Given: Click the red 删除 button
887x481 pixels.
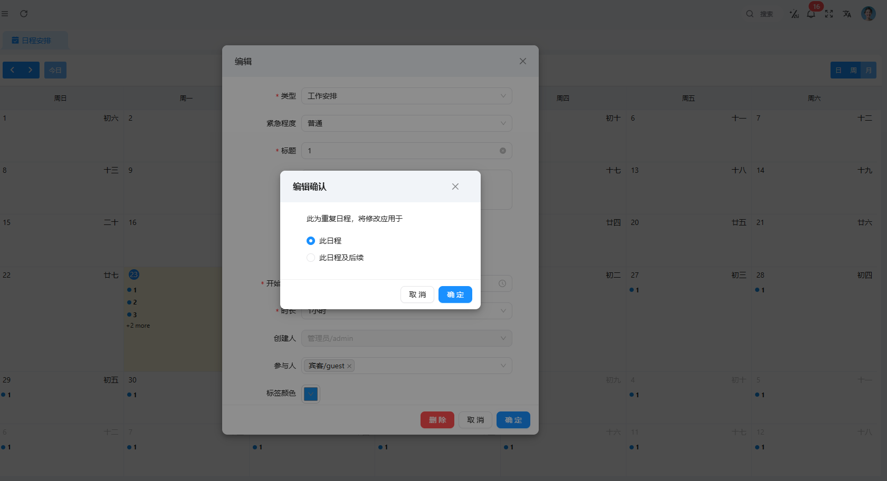Looking at the screenshot, I should (x=437, y=420).
